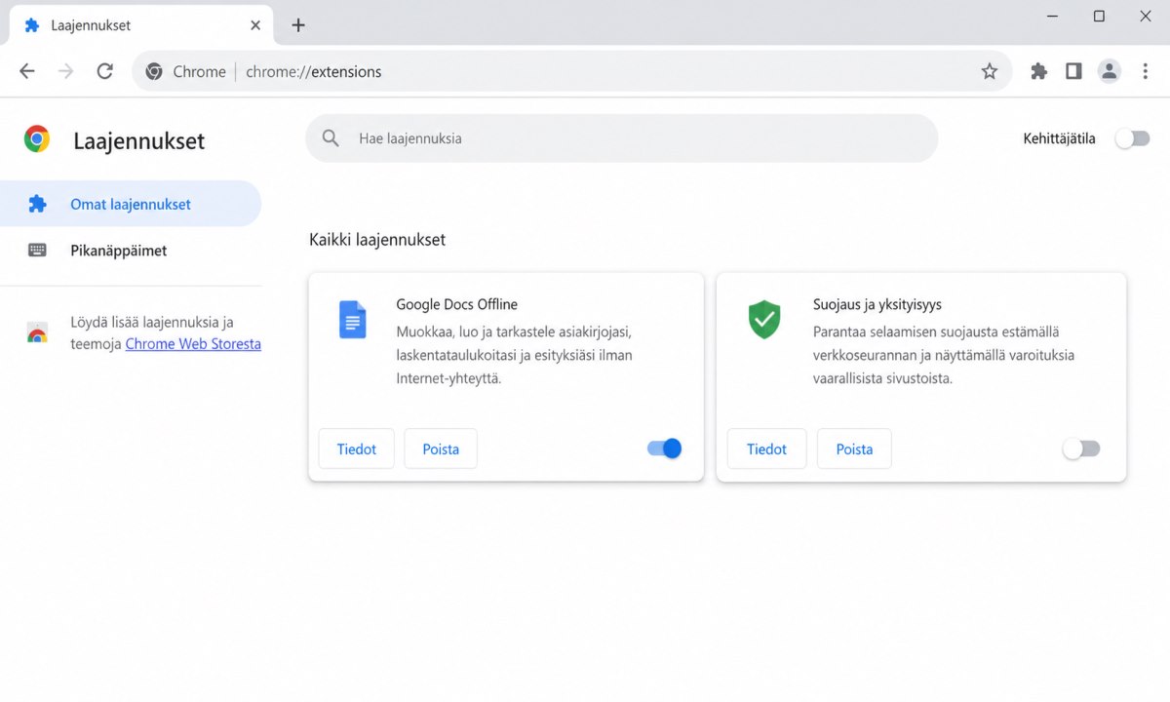Click the keyboard icon beside Pikanäppäimet

[37, 251]
